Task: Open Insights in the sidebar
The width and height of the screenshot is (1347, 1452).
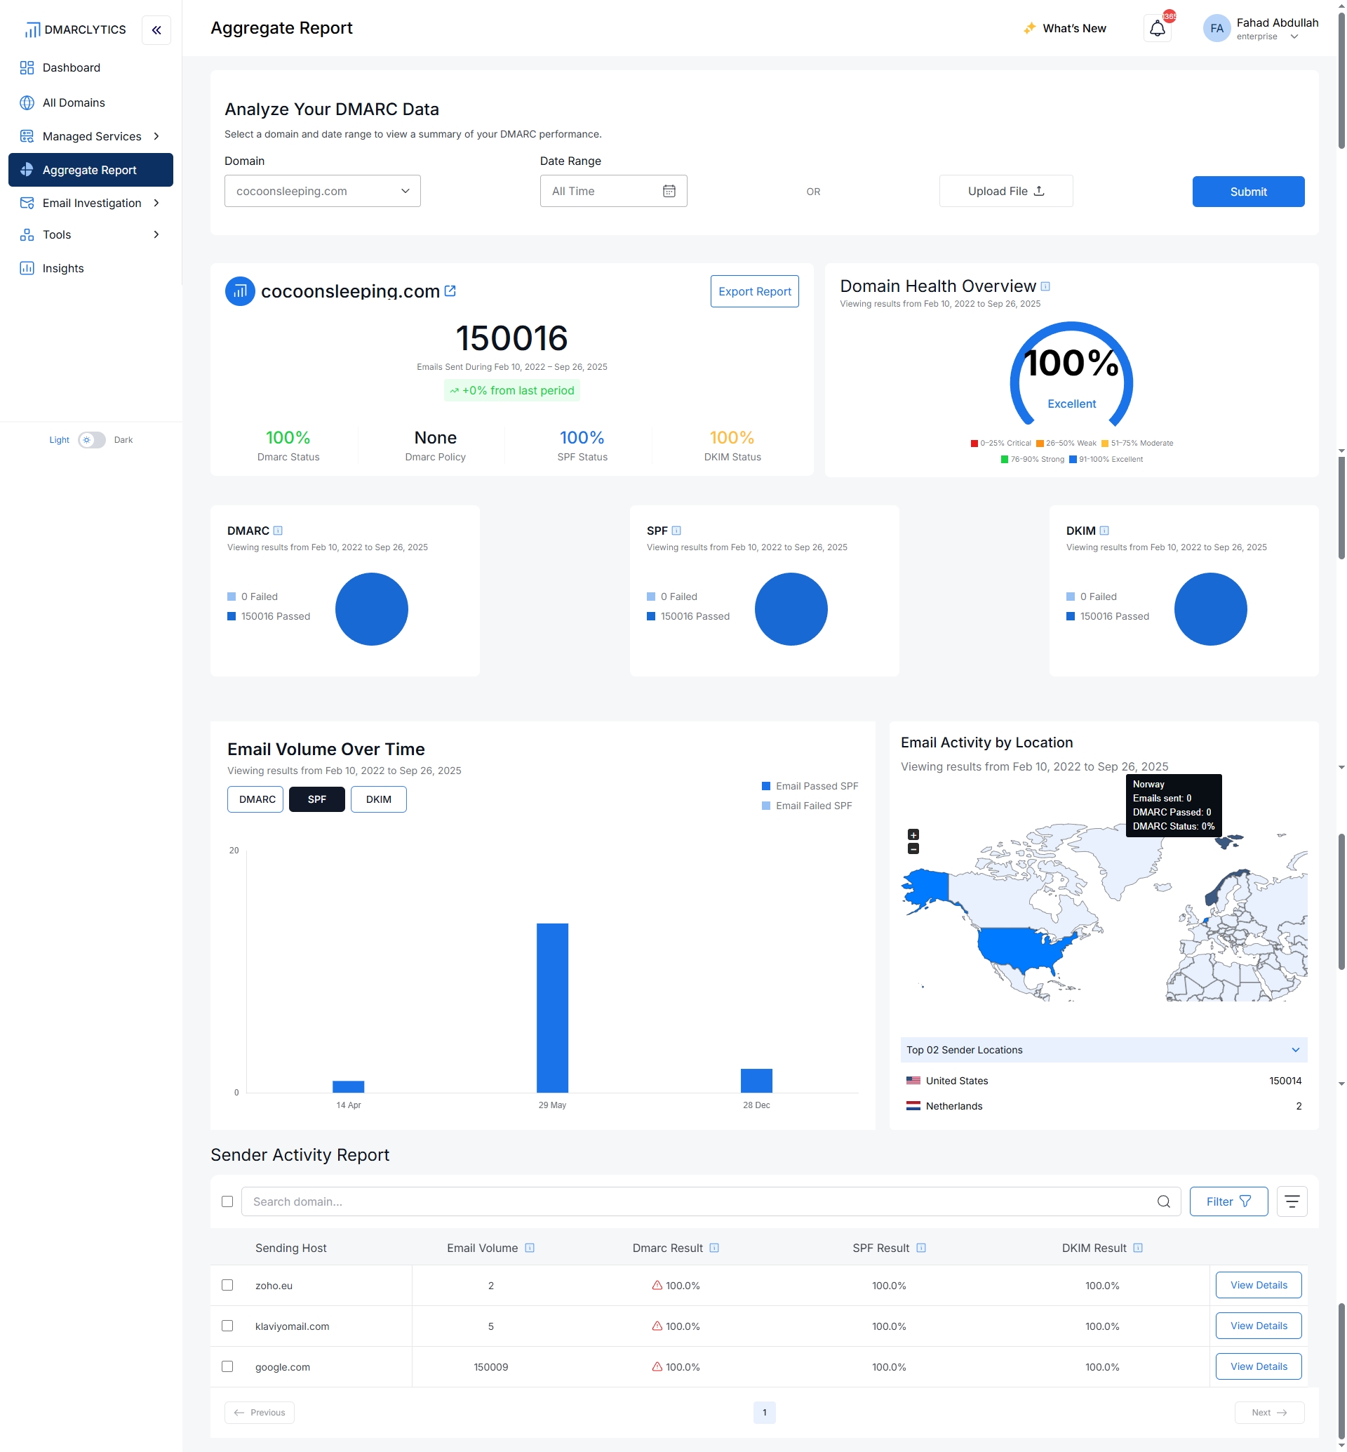Action: pos(62,268)
